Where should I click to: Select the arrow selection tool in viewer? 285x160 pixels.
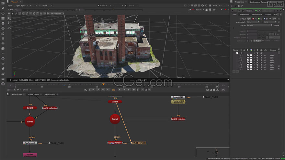pos(9,18)
